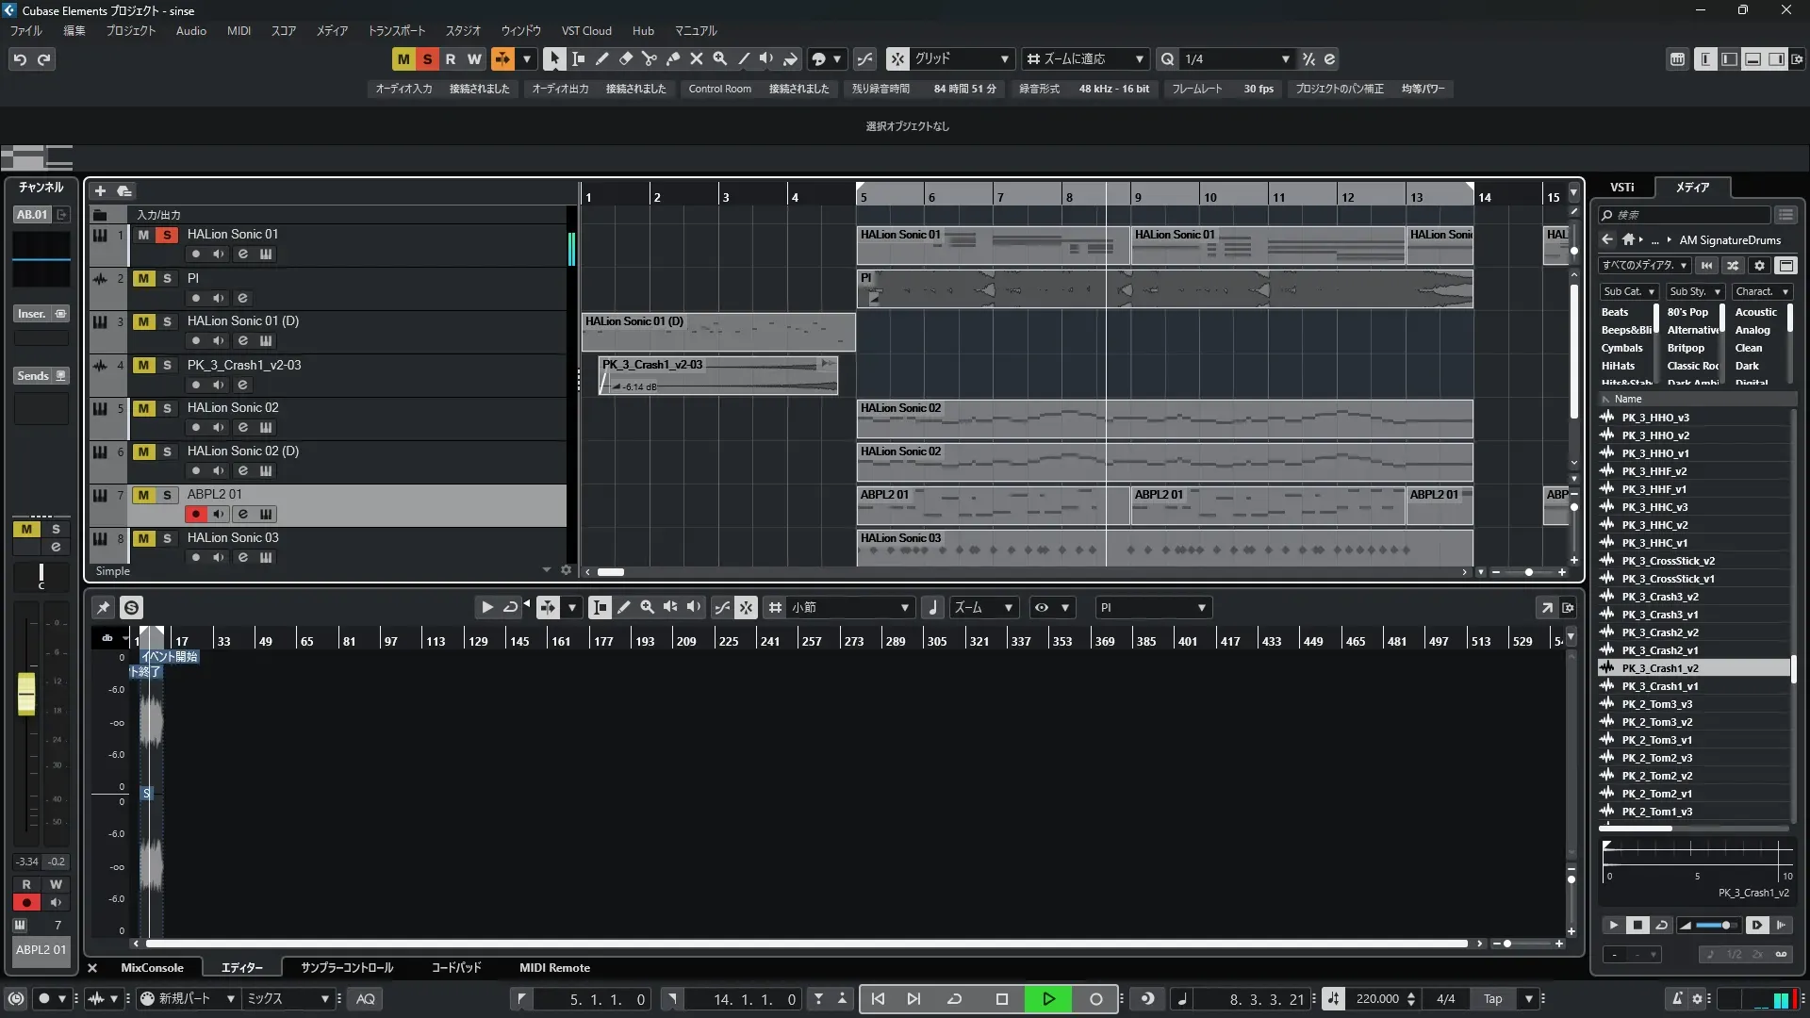The height and width of the screenshot is (1018, 1810).
Task: Disable record enable on ABPL2 01
Action: point(195,514)
